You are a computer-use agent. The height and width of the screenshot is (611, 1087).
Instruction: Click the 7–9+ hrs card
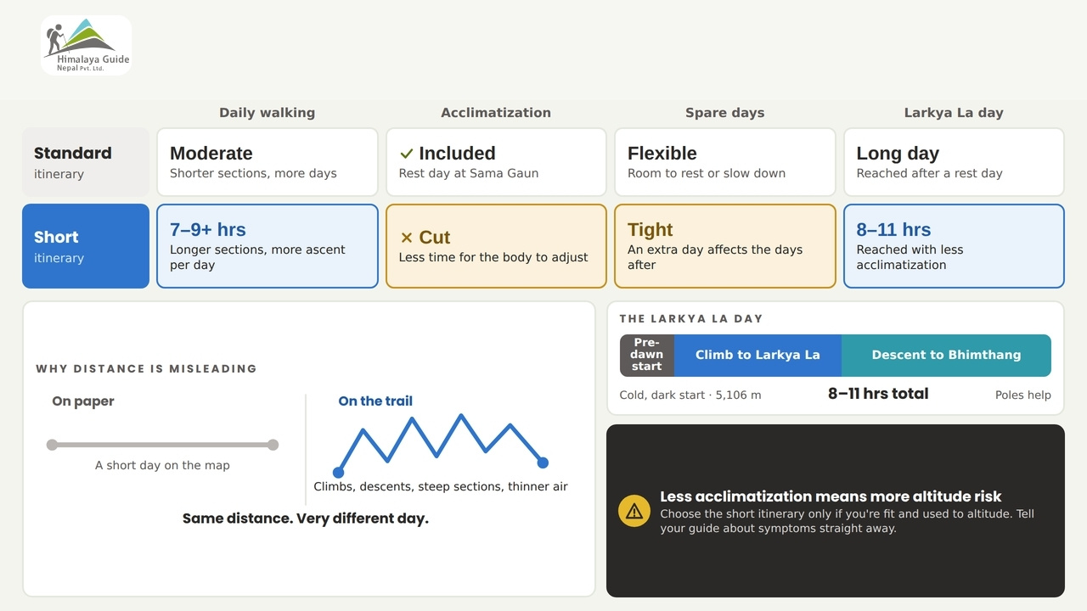click(x=268, y=246)
